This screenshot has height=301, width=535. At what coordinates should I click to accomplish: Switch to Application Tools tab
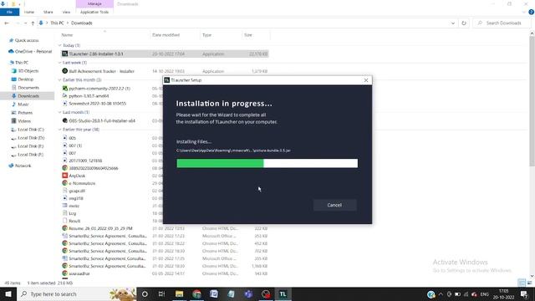pos(94,12)
